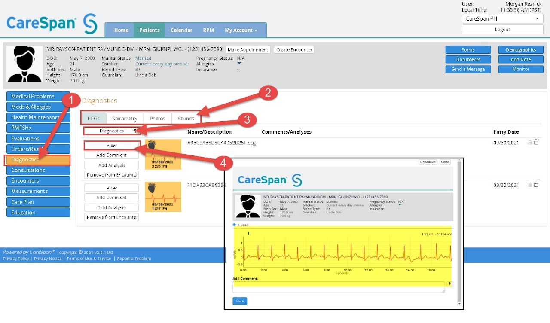Delete the A95CEA58B8CA4952B25F.ecg entry with trash icon
Screen dimensions: 550x323
536,143
